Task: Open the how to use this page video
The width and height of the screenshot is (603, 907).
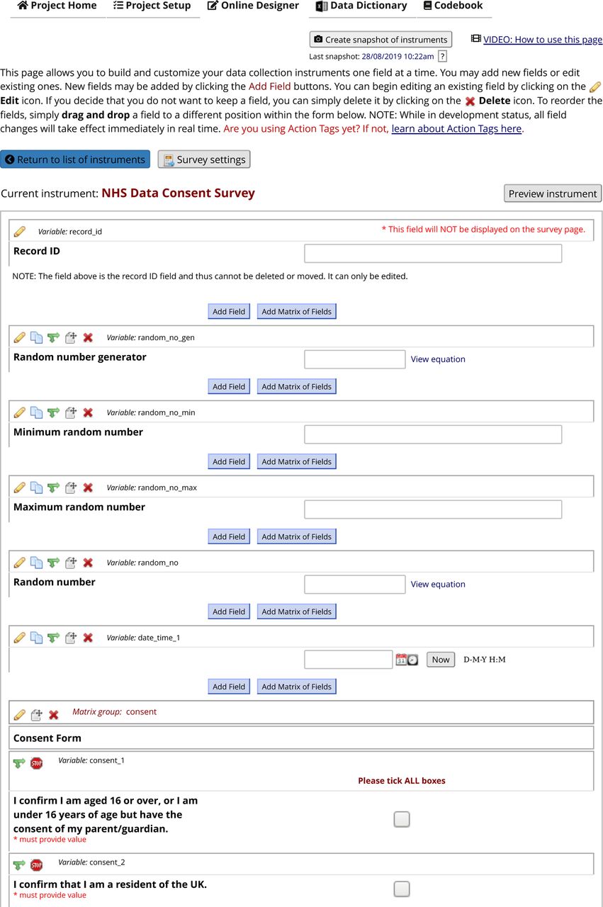Action: pyautogui.click(x=543, y=40)
